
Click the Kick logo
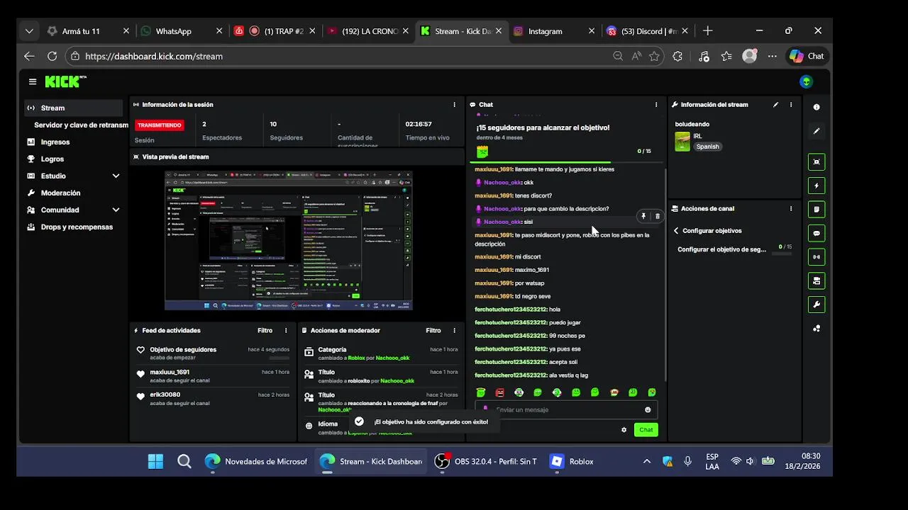(x=65, y=81)
